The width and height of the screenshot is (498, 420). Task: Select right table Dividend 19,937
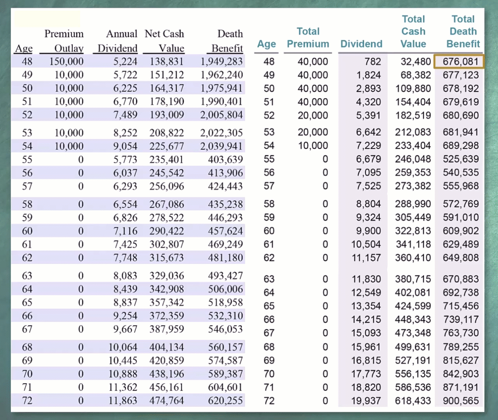366,401
